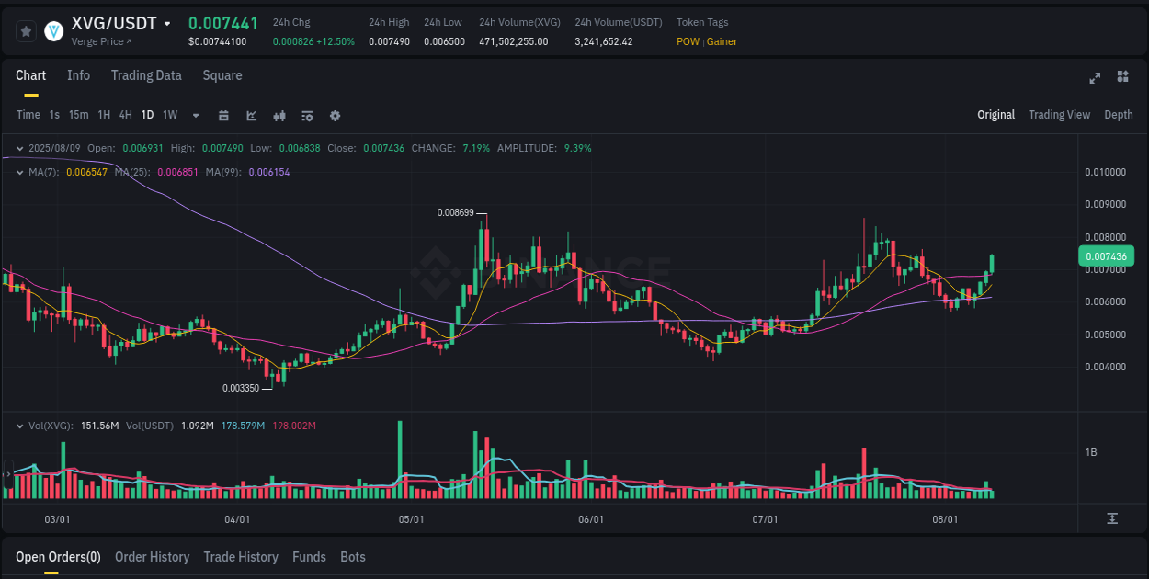Switch to Trading View chart mode

coord(1059,115)
